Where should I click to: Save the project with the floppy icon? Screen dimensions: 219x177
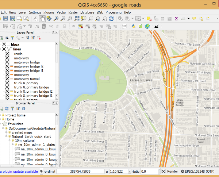5,19
